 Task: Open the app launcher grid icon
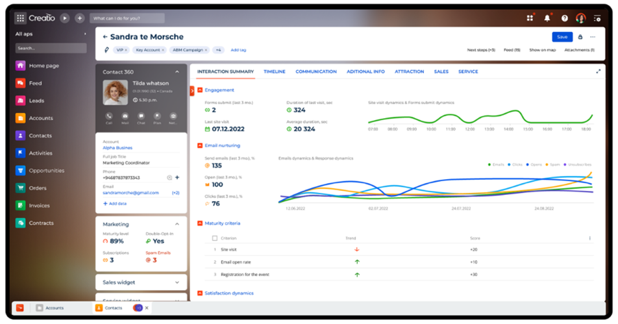[x=21, y=18]
